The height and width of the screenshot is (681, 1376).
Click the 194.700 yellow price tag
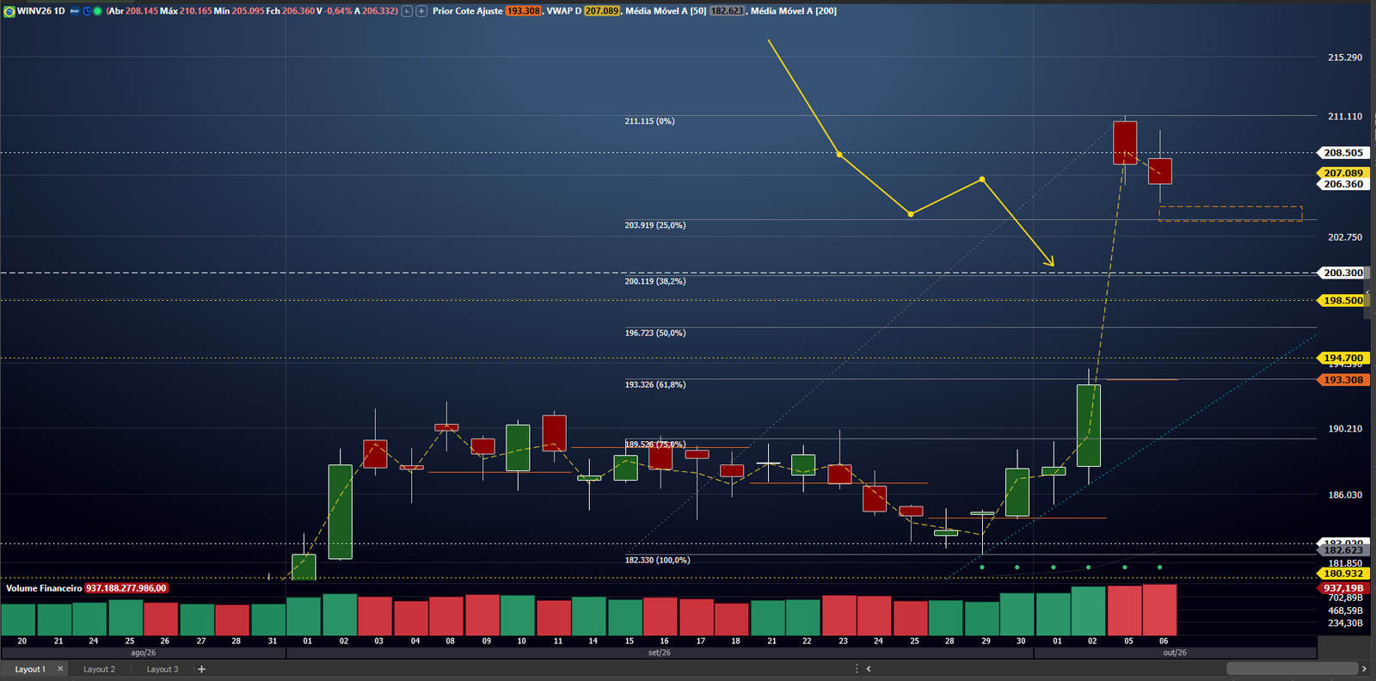(x=1342, y=358)
